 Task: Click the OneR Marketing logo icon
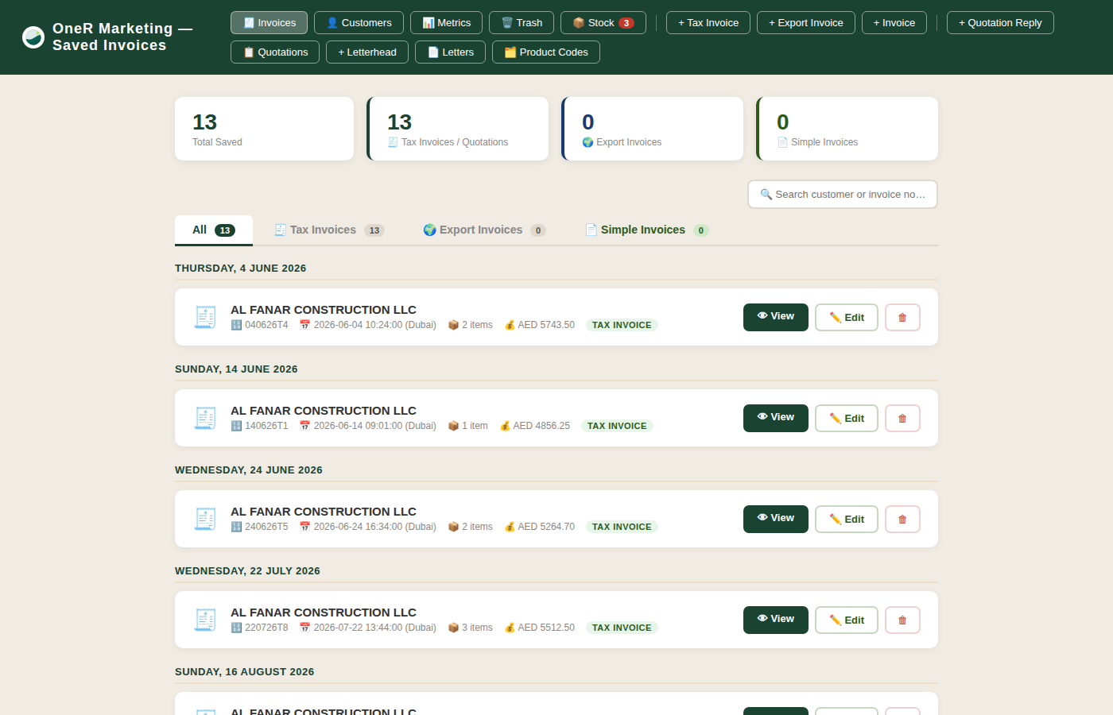pyautogui.click(x=33, y=37)
